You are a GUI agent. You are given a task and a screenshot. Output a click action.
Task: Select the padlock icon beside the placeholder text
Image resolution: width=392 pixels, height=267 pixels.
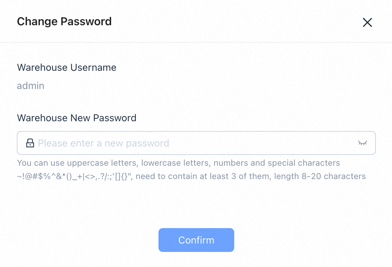point(30,143)
